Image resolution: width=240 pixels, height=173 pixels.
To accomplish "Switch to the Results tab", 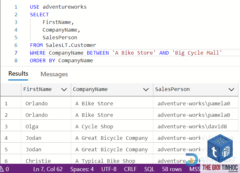I will (x=18, y=74).
